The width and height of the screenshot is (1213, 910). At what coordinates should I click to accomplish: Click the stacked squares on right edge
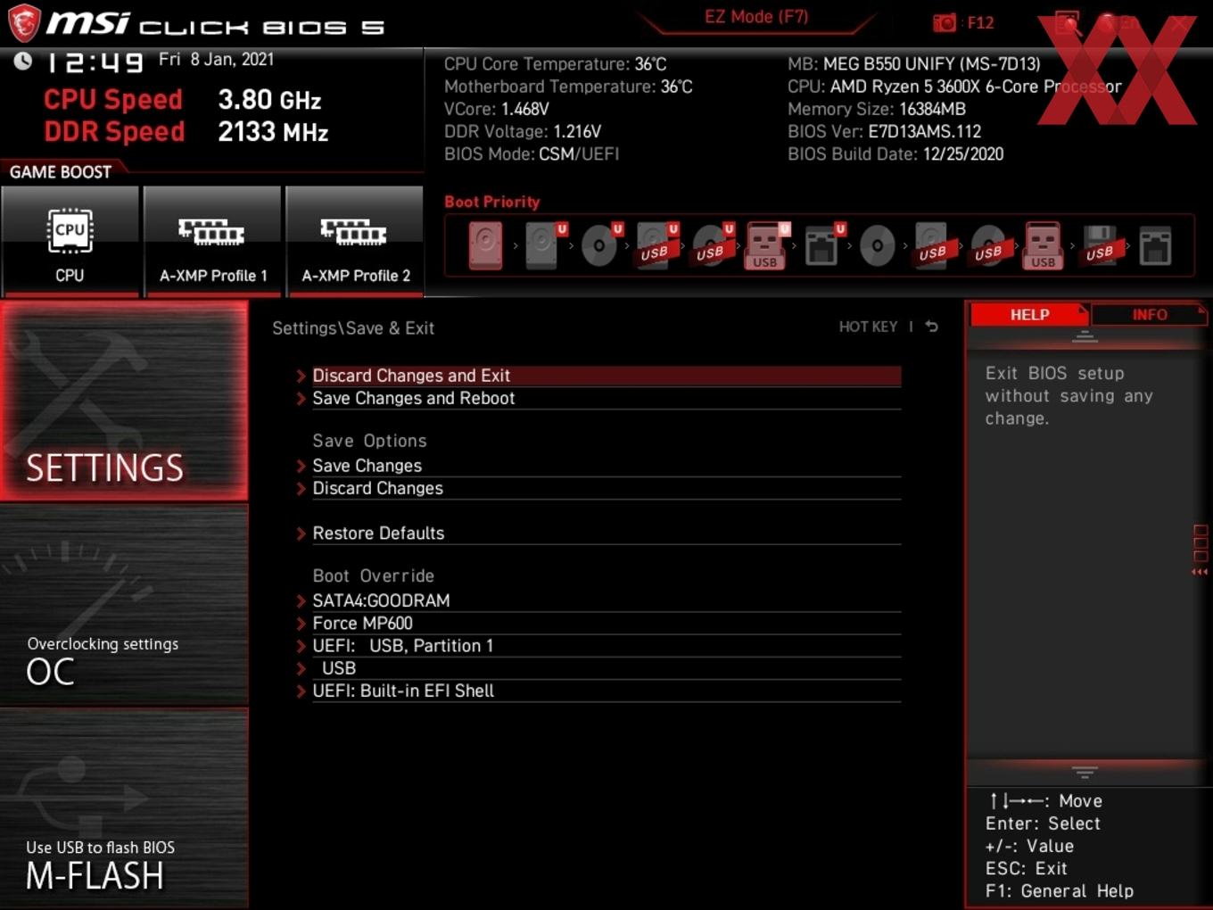pyautogui.click(x=1201, y=543)
